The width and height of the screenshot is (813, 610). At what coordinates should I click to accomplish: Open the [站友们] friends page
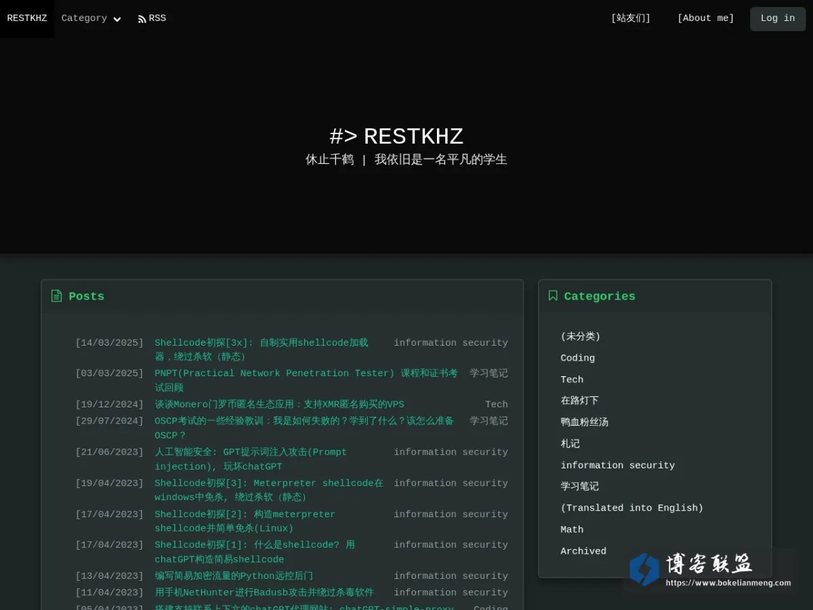pyautogui.click(x=631, y=18)
